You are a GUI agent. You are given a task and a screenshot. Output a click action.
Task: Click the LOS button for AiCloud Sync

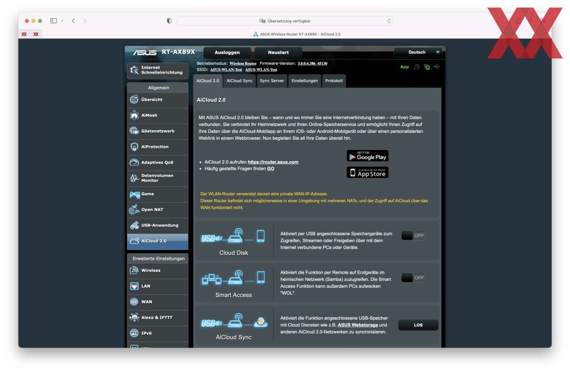click(418, 325)
